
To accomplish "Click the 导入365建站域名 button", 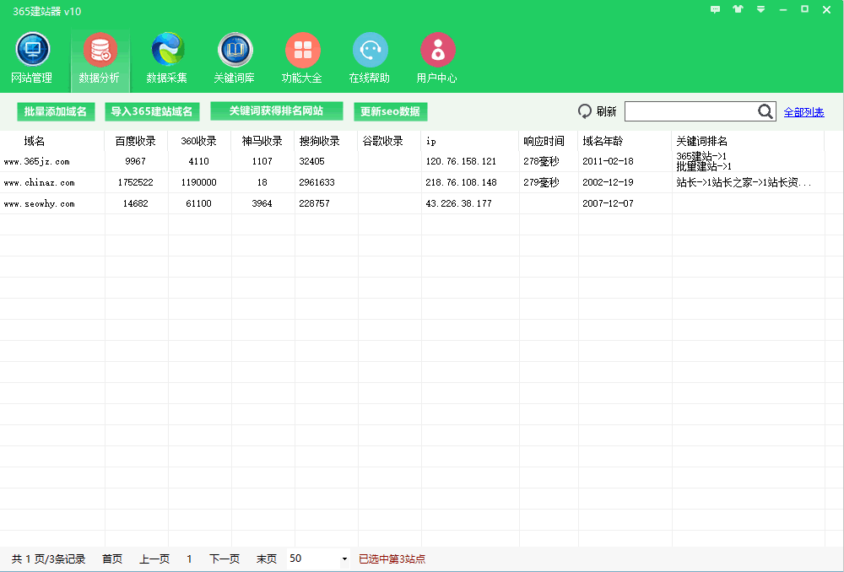I will (152, 111).
